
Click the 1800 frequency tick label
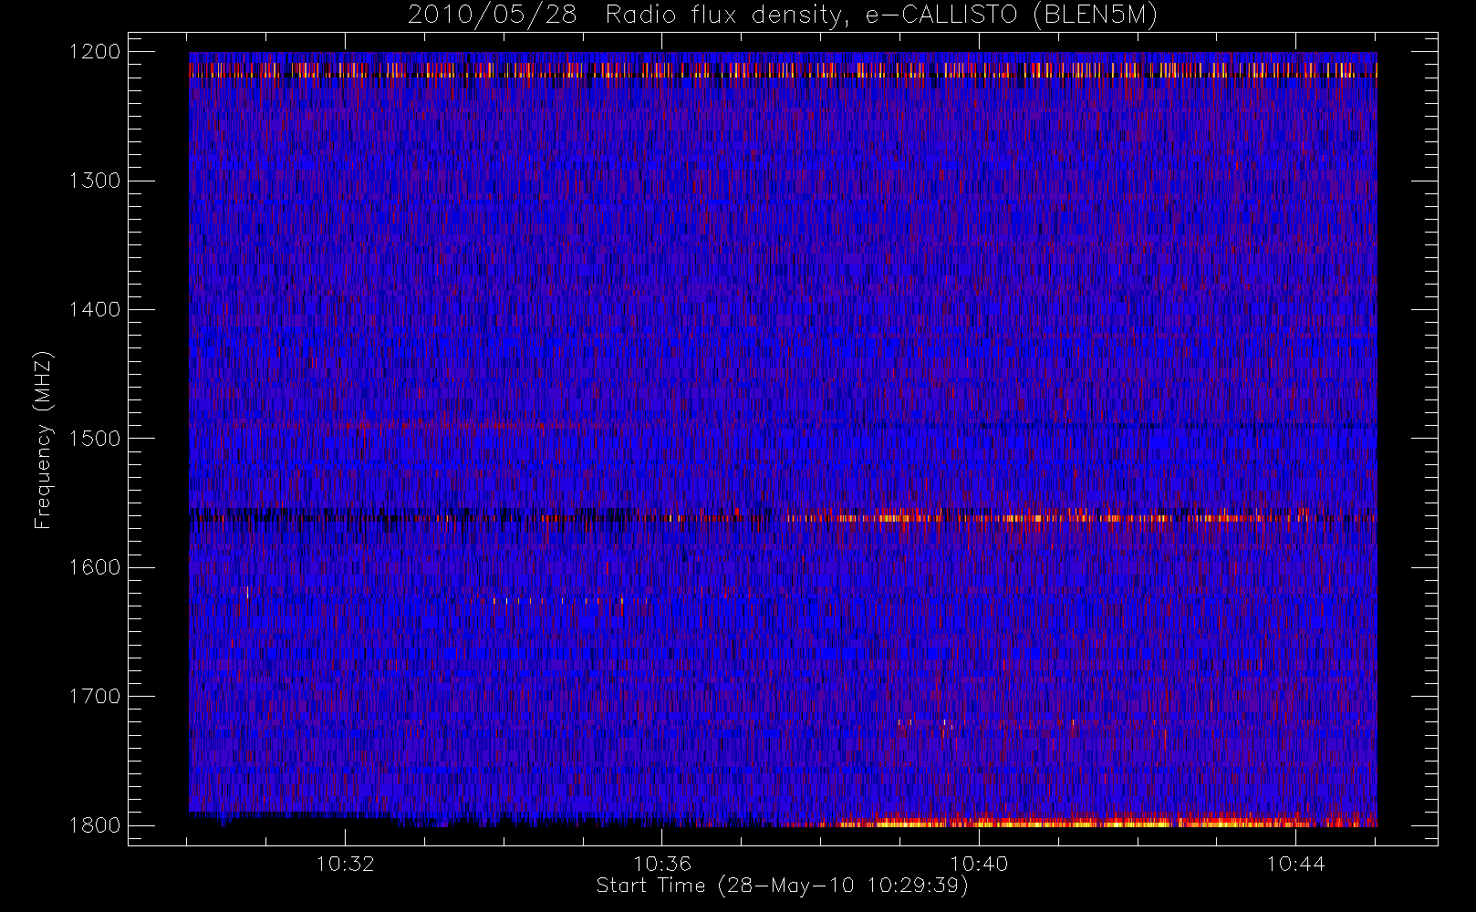click(x=94, y=825)
